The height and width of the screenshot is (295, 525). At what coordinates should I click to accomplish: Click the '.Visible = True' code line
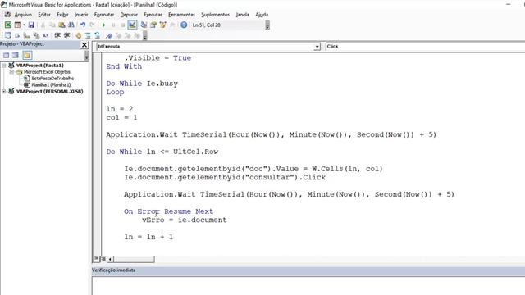pyautogui.click(x=157, y=58)
